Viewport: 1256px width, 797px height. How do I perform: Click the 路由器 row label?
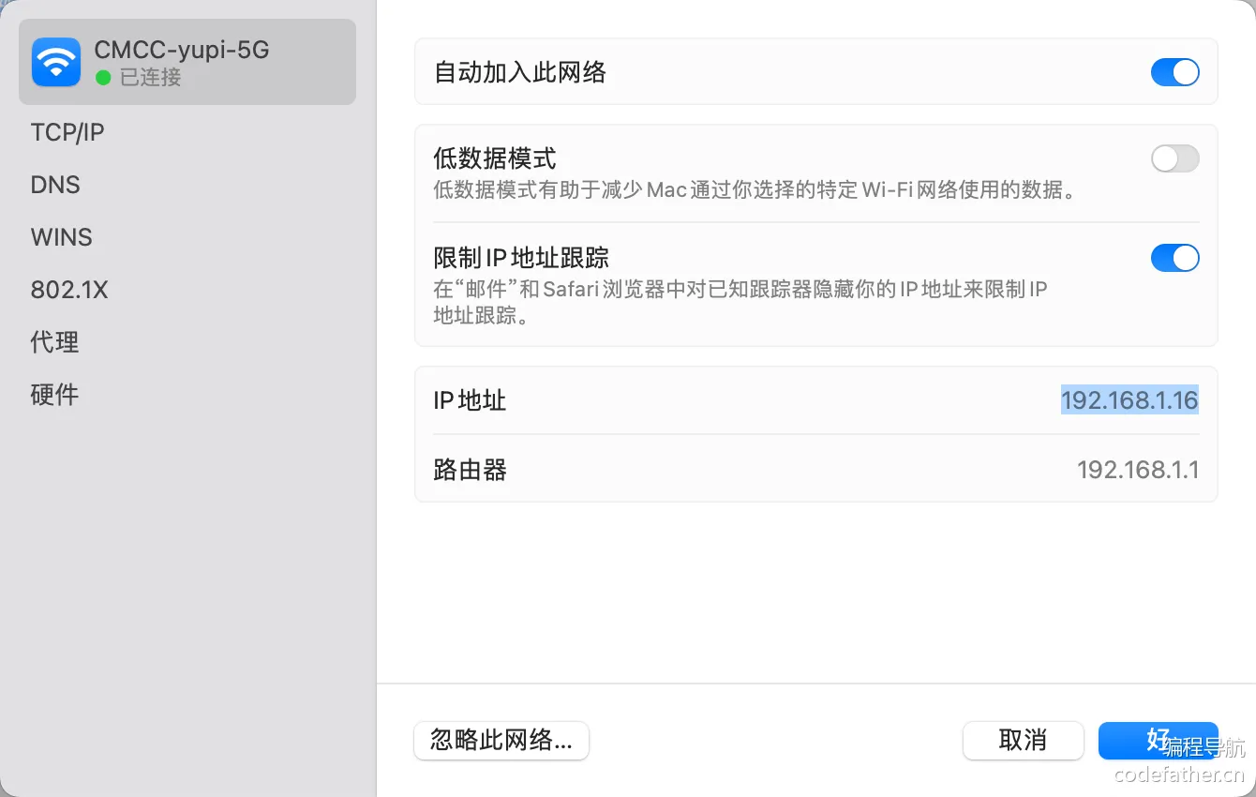[x=470, y=469]
